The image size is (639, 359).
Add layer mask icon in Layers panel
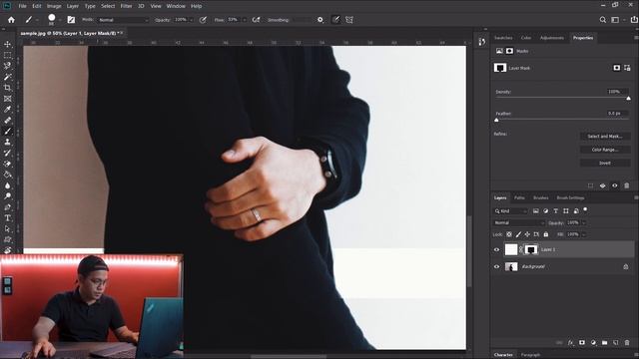pos(582,343)
